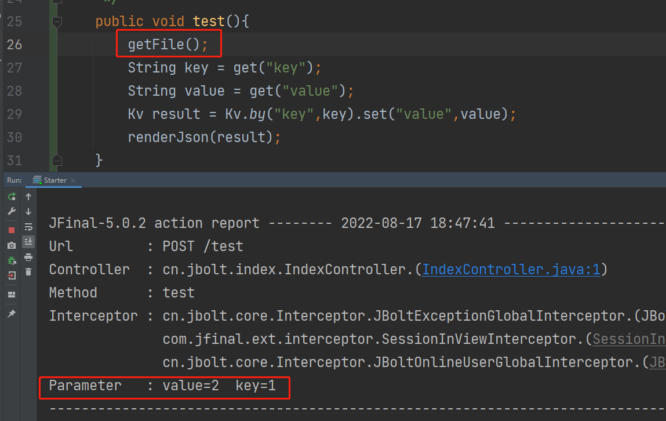Pin the Run tab
Viewport: 666px width, 421px height.
click(x=12, y=314)
